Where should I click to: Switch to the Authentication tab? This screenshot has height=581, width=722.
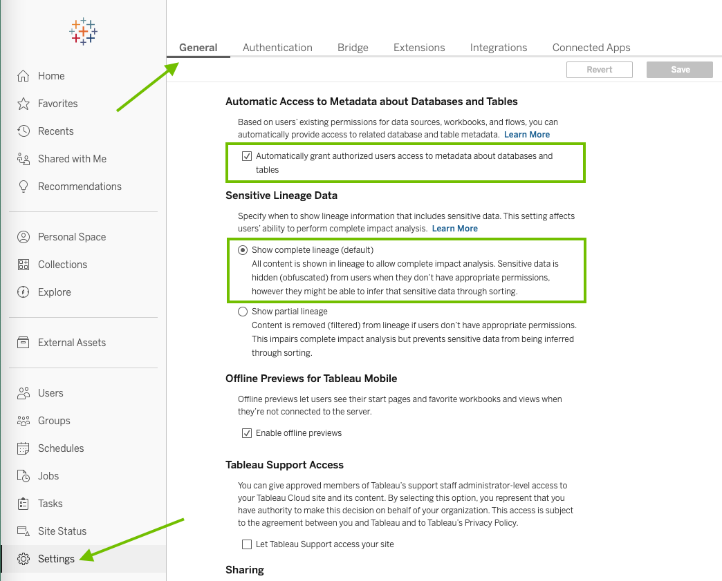point(277,48)
